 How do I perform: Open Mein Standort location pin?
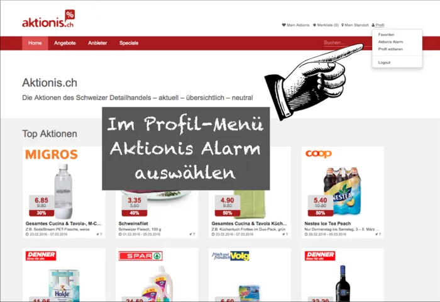click(x=355, y=25)
